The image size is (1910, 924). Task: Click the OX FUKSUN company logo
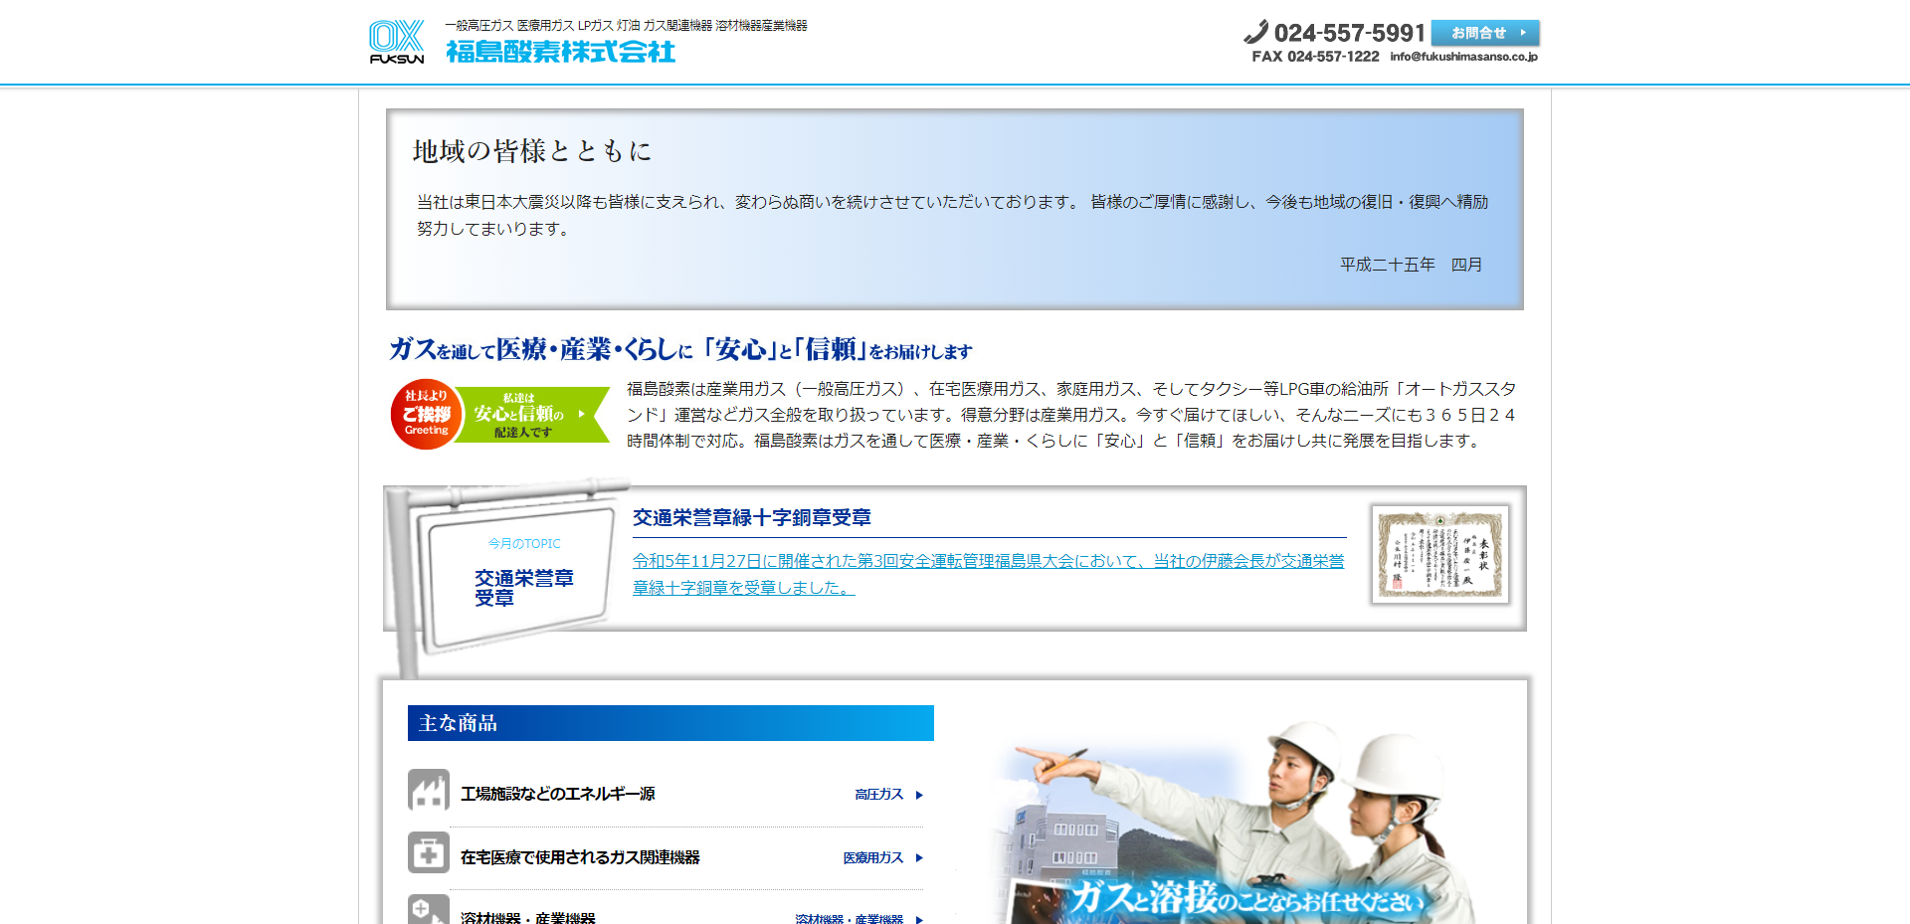coord(397,42)
